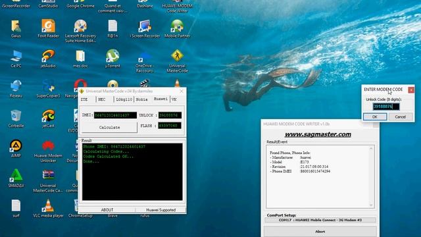Image resolution: width=421 pixels, height=237 pixels.
Task: Click the Abort button in Code Writer
Action: 320,231
